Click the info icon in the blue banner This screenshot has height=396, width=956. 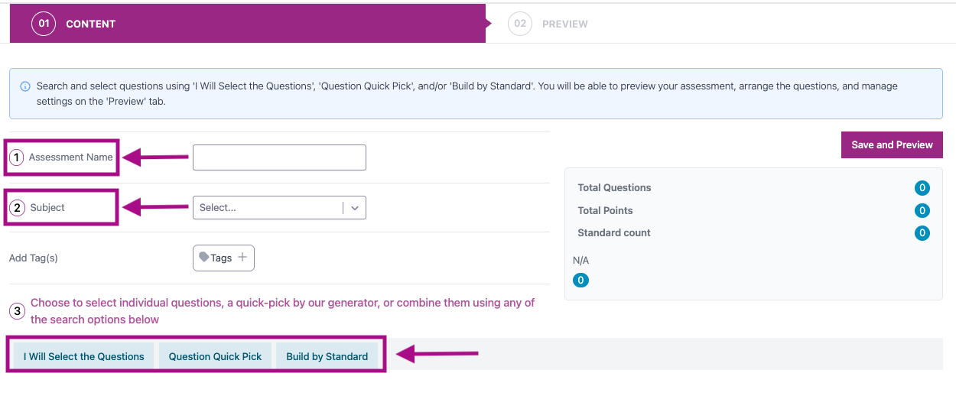[x=25, y=86]
